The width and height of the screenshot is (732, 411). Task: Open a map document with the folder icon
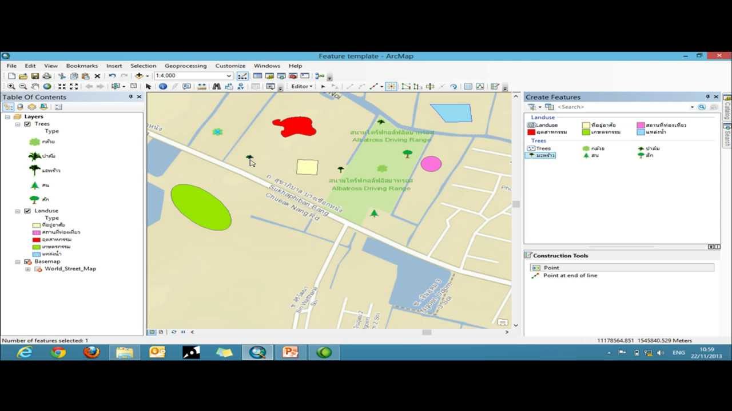click(23, 76)
